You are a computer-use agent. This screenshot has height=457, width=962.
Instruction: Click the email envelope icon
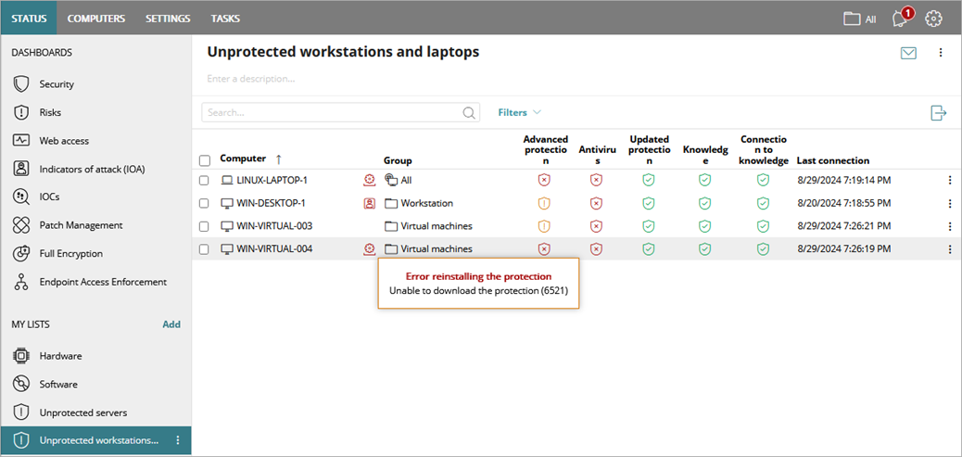pos(908,53)
